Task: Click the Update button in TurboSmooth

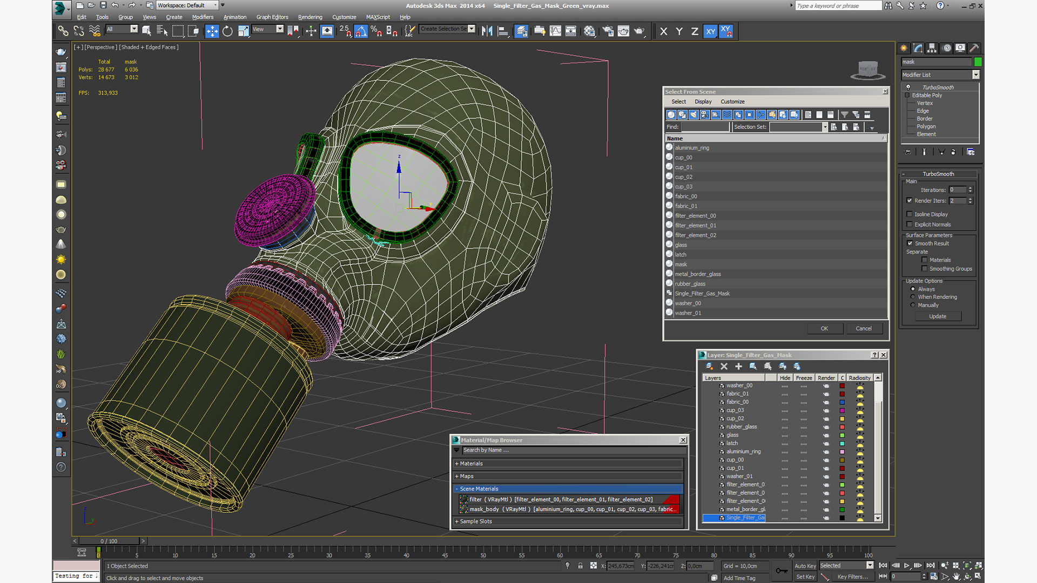Action: point(938,316)
